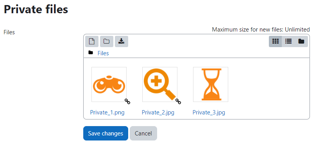
Task: Click the link chain icon on Private_2.jpg
Action: coord(178,102)
